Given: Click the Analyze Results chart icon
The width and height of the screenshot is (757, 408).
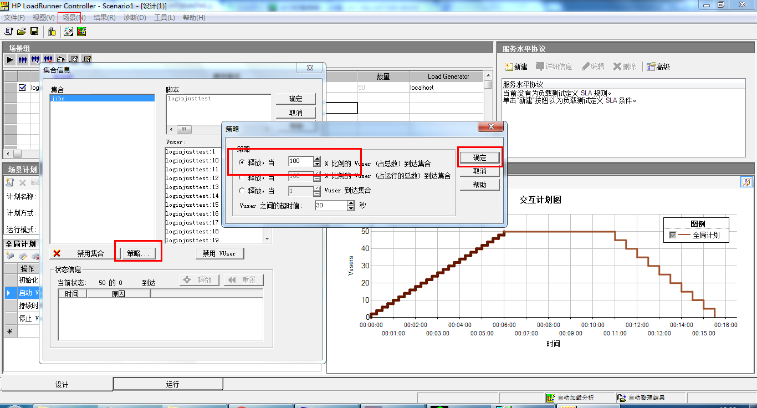Looking at the screenshot, I should (x=81, y=32).
